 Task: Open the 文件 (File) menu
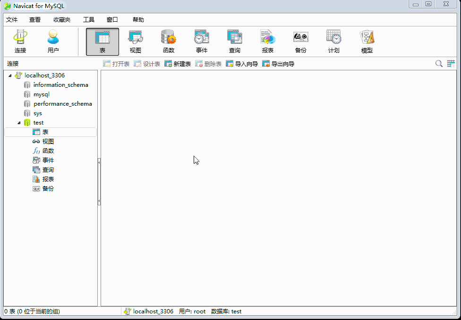pos(12,20)
